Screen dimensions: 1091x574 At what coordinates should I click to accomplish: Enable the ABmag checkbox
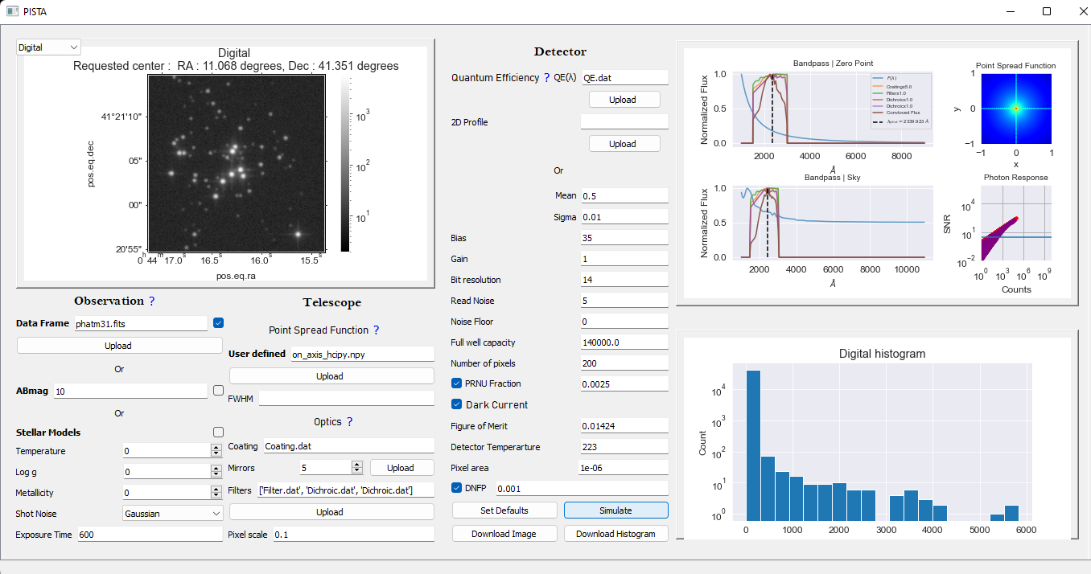tap(218, 391)
